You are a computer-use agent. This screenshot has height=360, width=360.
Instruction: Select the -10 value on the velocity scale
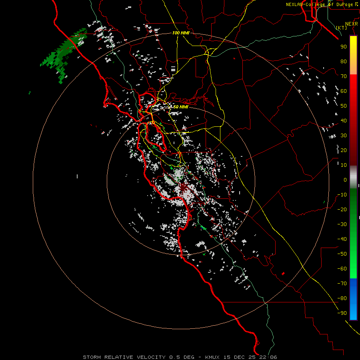coord(342,195)
